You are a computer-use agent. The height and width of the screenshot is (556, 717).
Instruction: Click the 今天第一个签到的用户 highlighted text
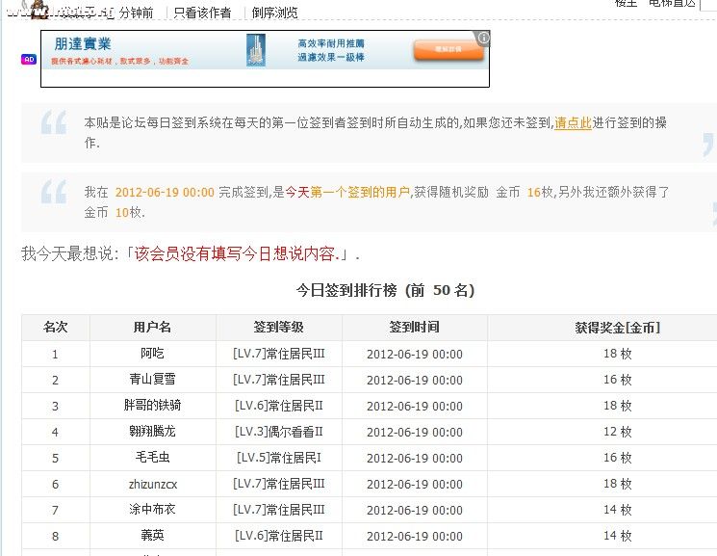347,192
